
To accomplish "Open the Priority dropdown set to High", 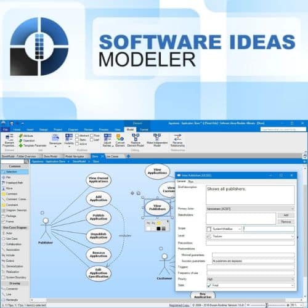I will pos(251,279).
